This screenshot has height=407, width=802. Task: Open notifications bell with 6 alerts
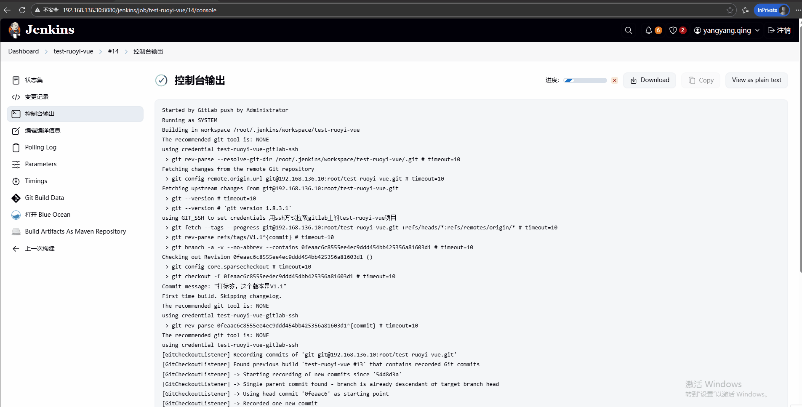click(x=653, y=30)
